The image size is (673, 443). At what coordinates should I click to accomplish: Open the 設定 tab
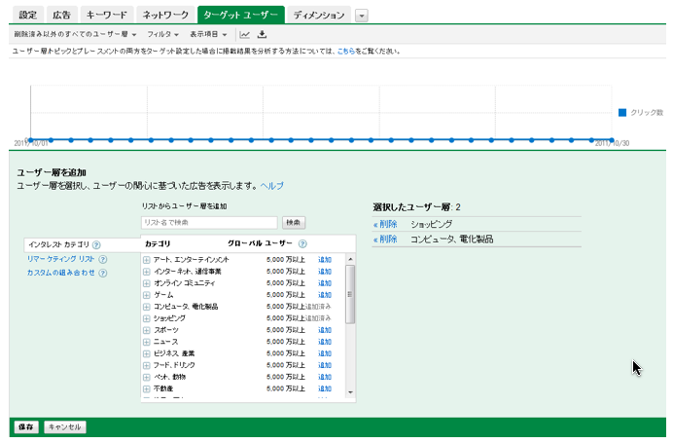(x=28, y=15)
